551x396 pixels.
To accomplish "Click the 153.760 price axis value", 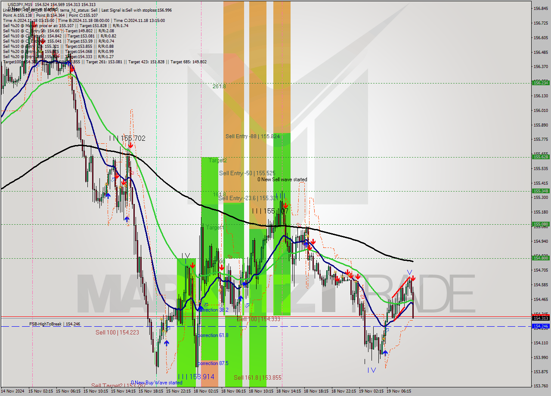I will tap(541, 386).
